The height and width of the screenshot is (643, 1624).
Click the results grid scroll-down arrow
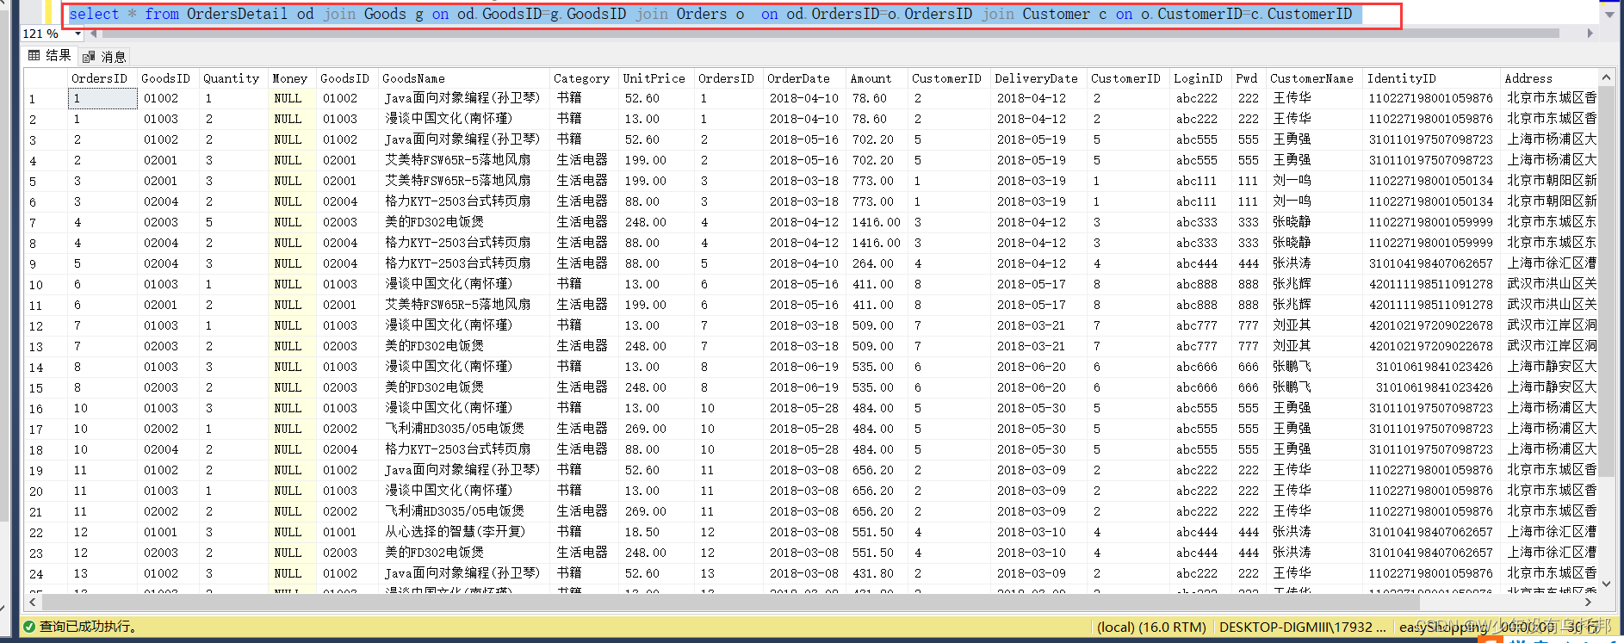pyautogui.click(x=1607, y=584)
